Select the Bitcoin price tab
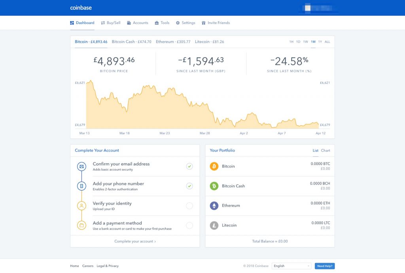Image resolution: width=405 pixels, height=273 pixels. pos(91,42)
